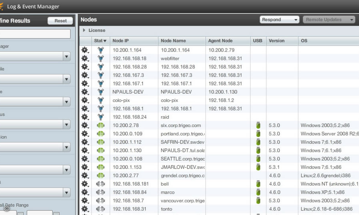359x215 pixels.
Task: Click the gear icon for the tonto node
Action: (x=85, y=209)
